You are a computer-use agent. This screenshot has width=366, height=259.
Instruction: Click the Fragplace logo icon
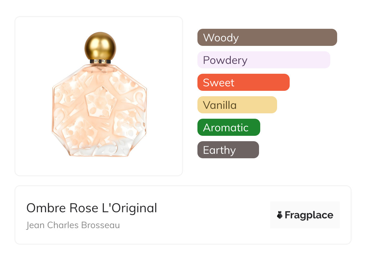point(280,215)
